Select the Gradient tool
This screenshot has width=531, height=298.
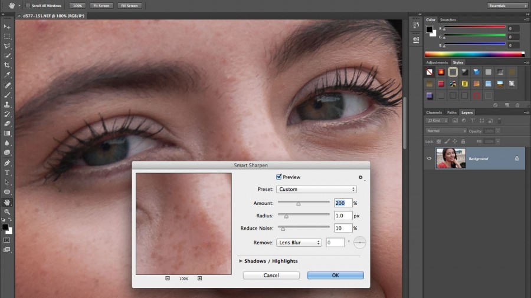pos(6,134)
